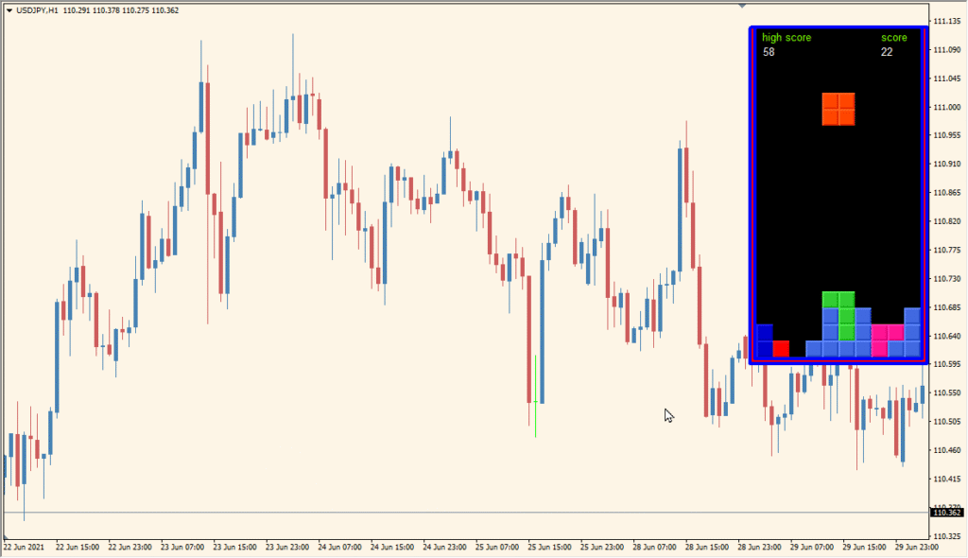Screen dimensions: 968x558
Task: Click the green "score" label in the game panel
Action: point(893,38)
